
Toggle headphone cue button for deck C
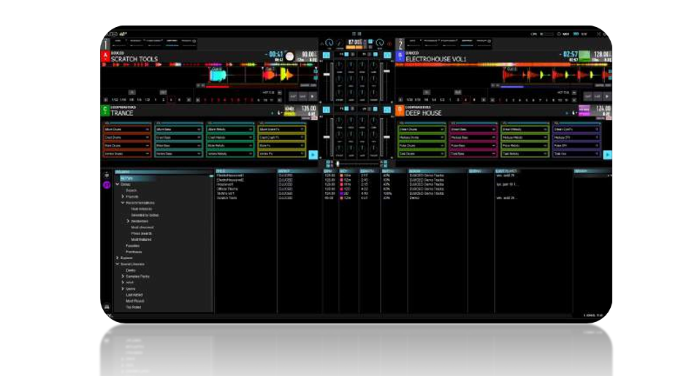326,110
